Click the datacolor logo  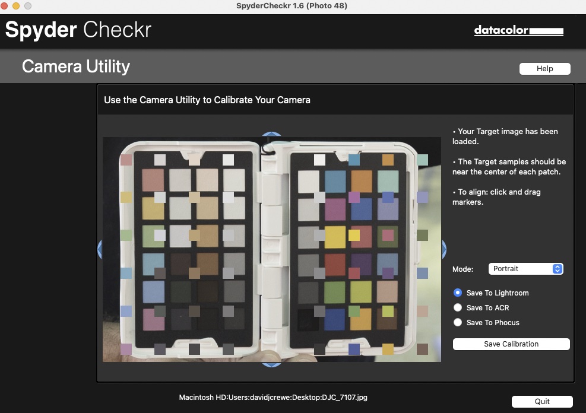point(518,30)
